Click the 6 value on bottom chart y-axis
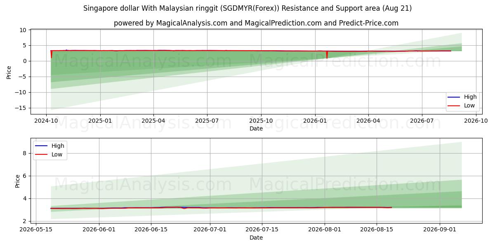495x247 pixels. (25, 176)
